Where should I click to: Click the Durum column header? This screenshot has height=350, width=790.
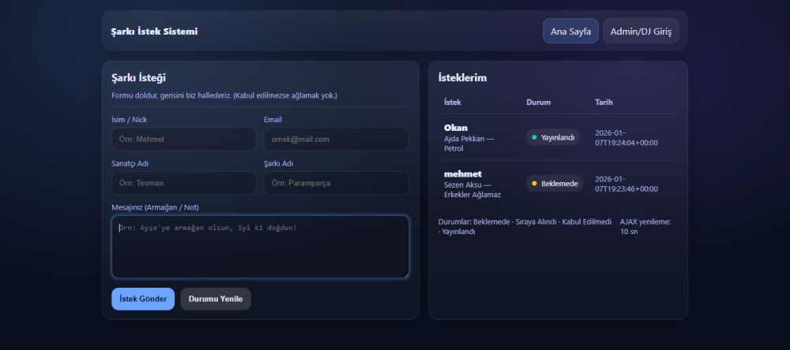(538, 102)
